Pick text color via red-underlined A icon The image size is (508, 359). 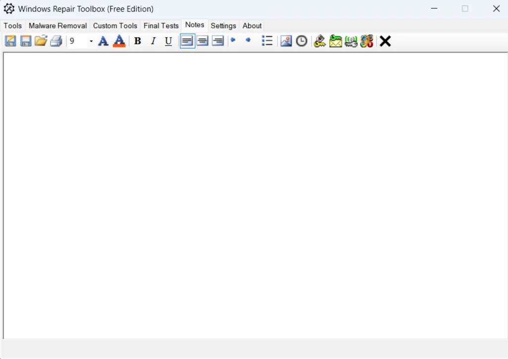(x=119, y=41)
